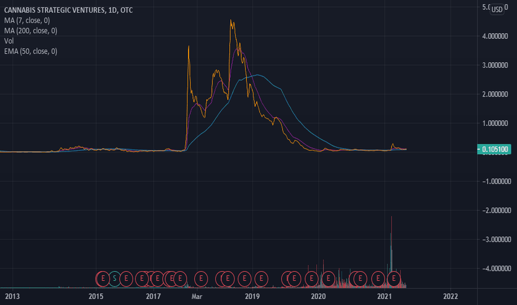Click the 2020 label on the time axis
Viewport: 517px width, 305px height.
click(318, 296)
